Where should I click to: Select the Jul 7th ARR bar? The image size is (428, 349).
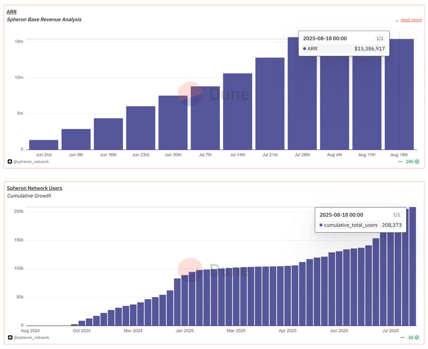point(205,118)
